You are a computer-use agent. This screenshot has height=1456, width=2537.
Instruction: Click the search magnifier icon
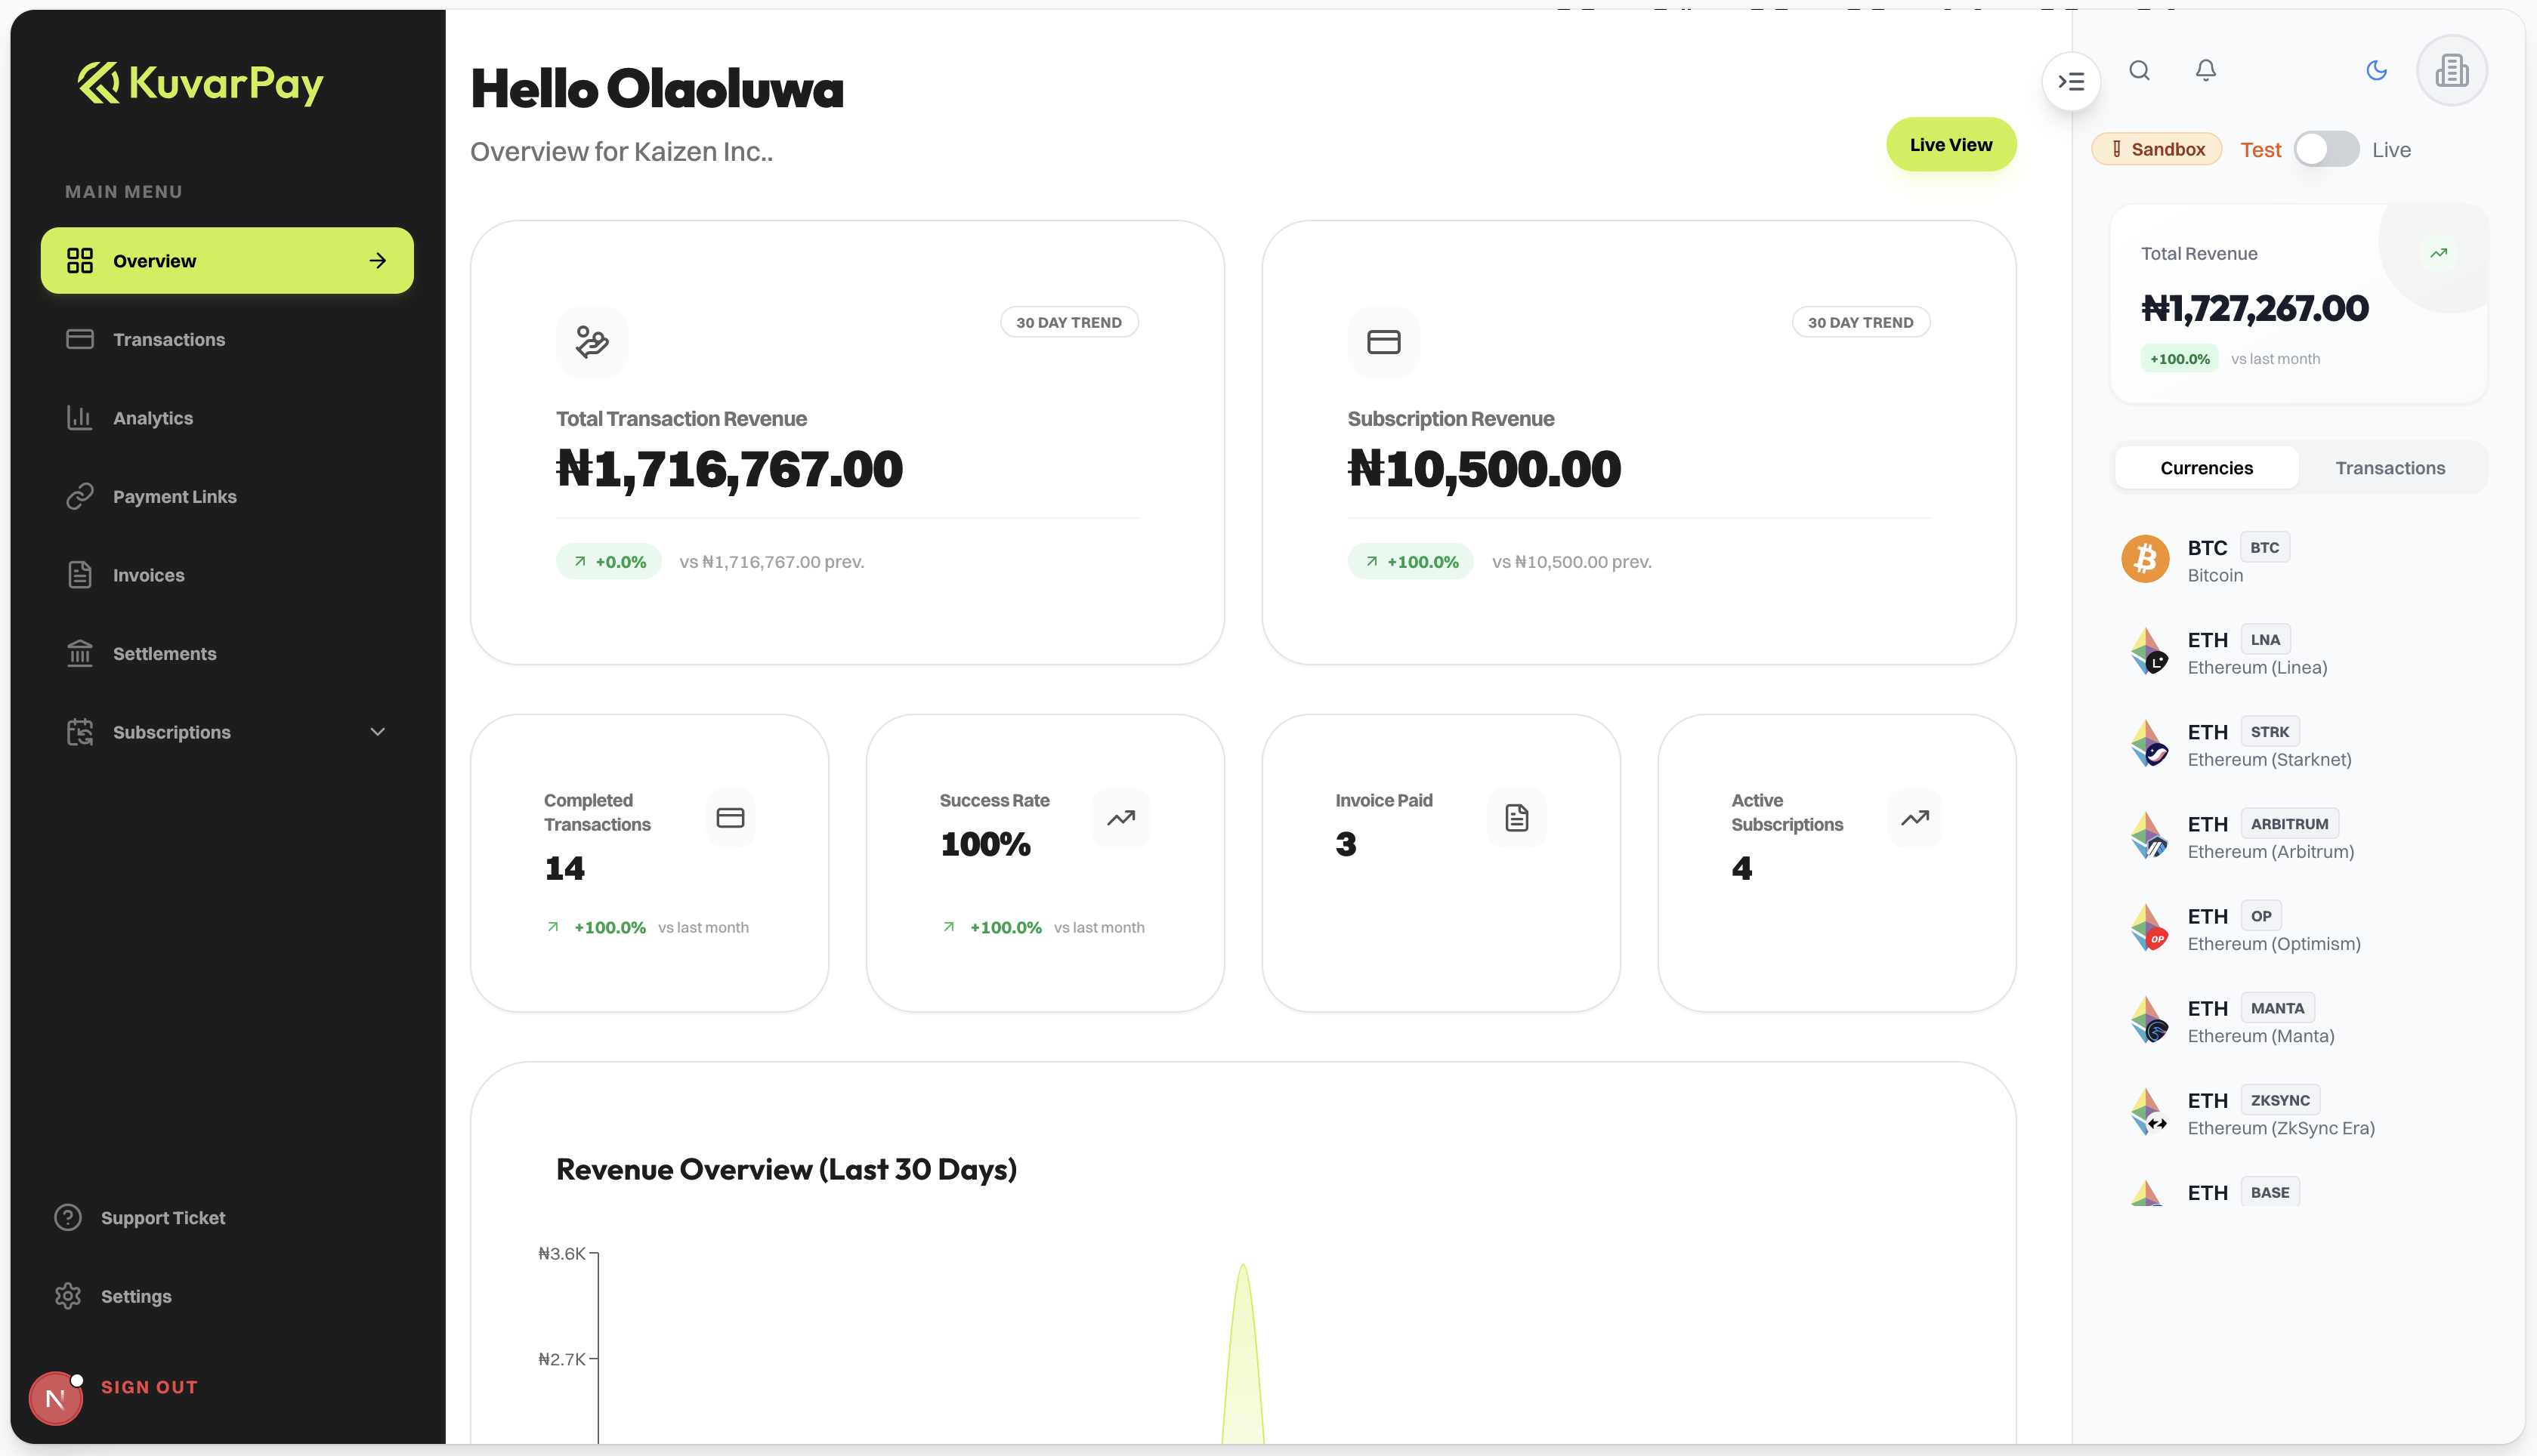2139,70
